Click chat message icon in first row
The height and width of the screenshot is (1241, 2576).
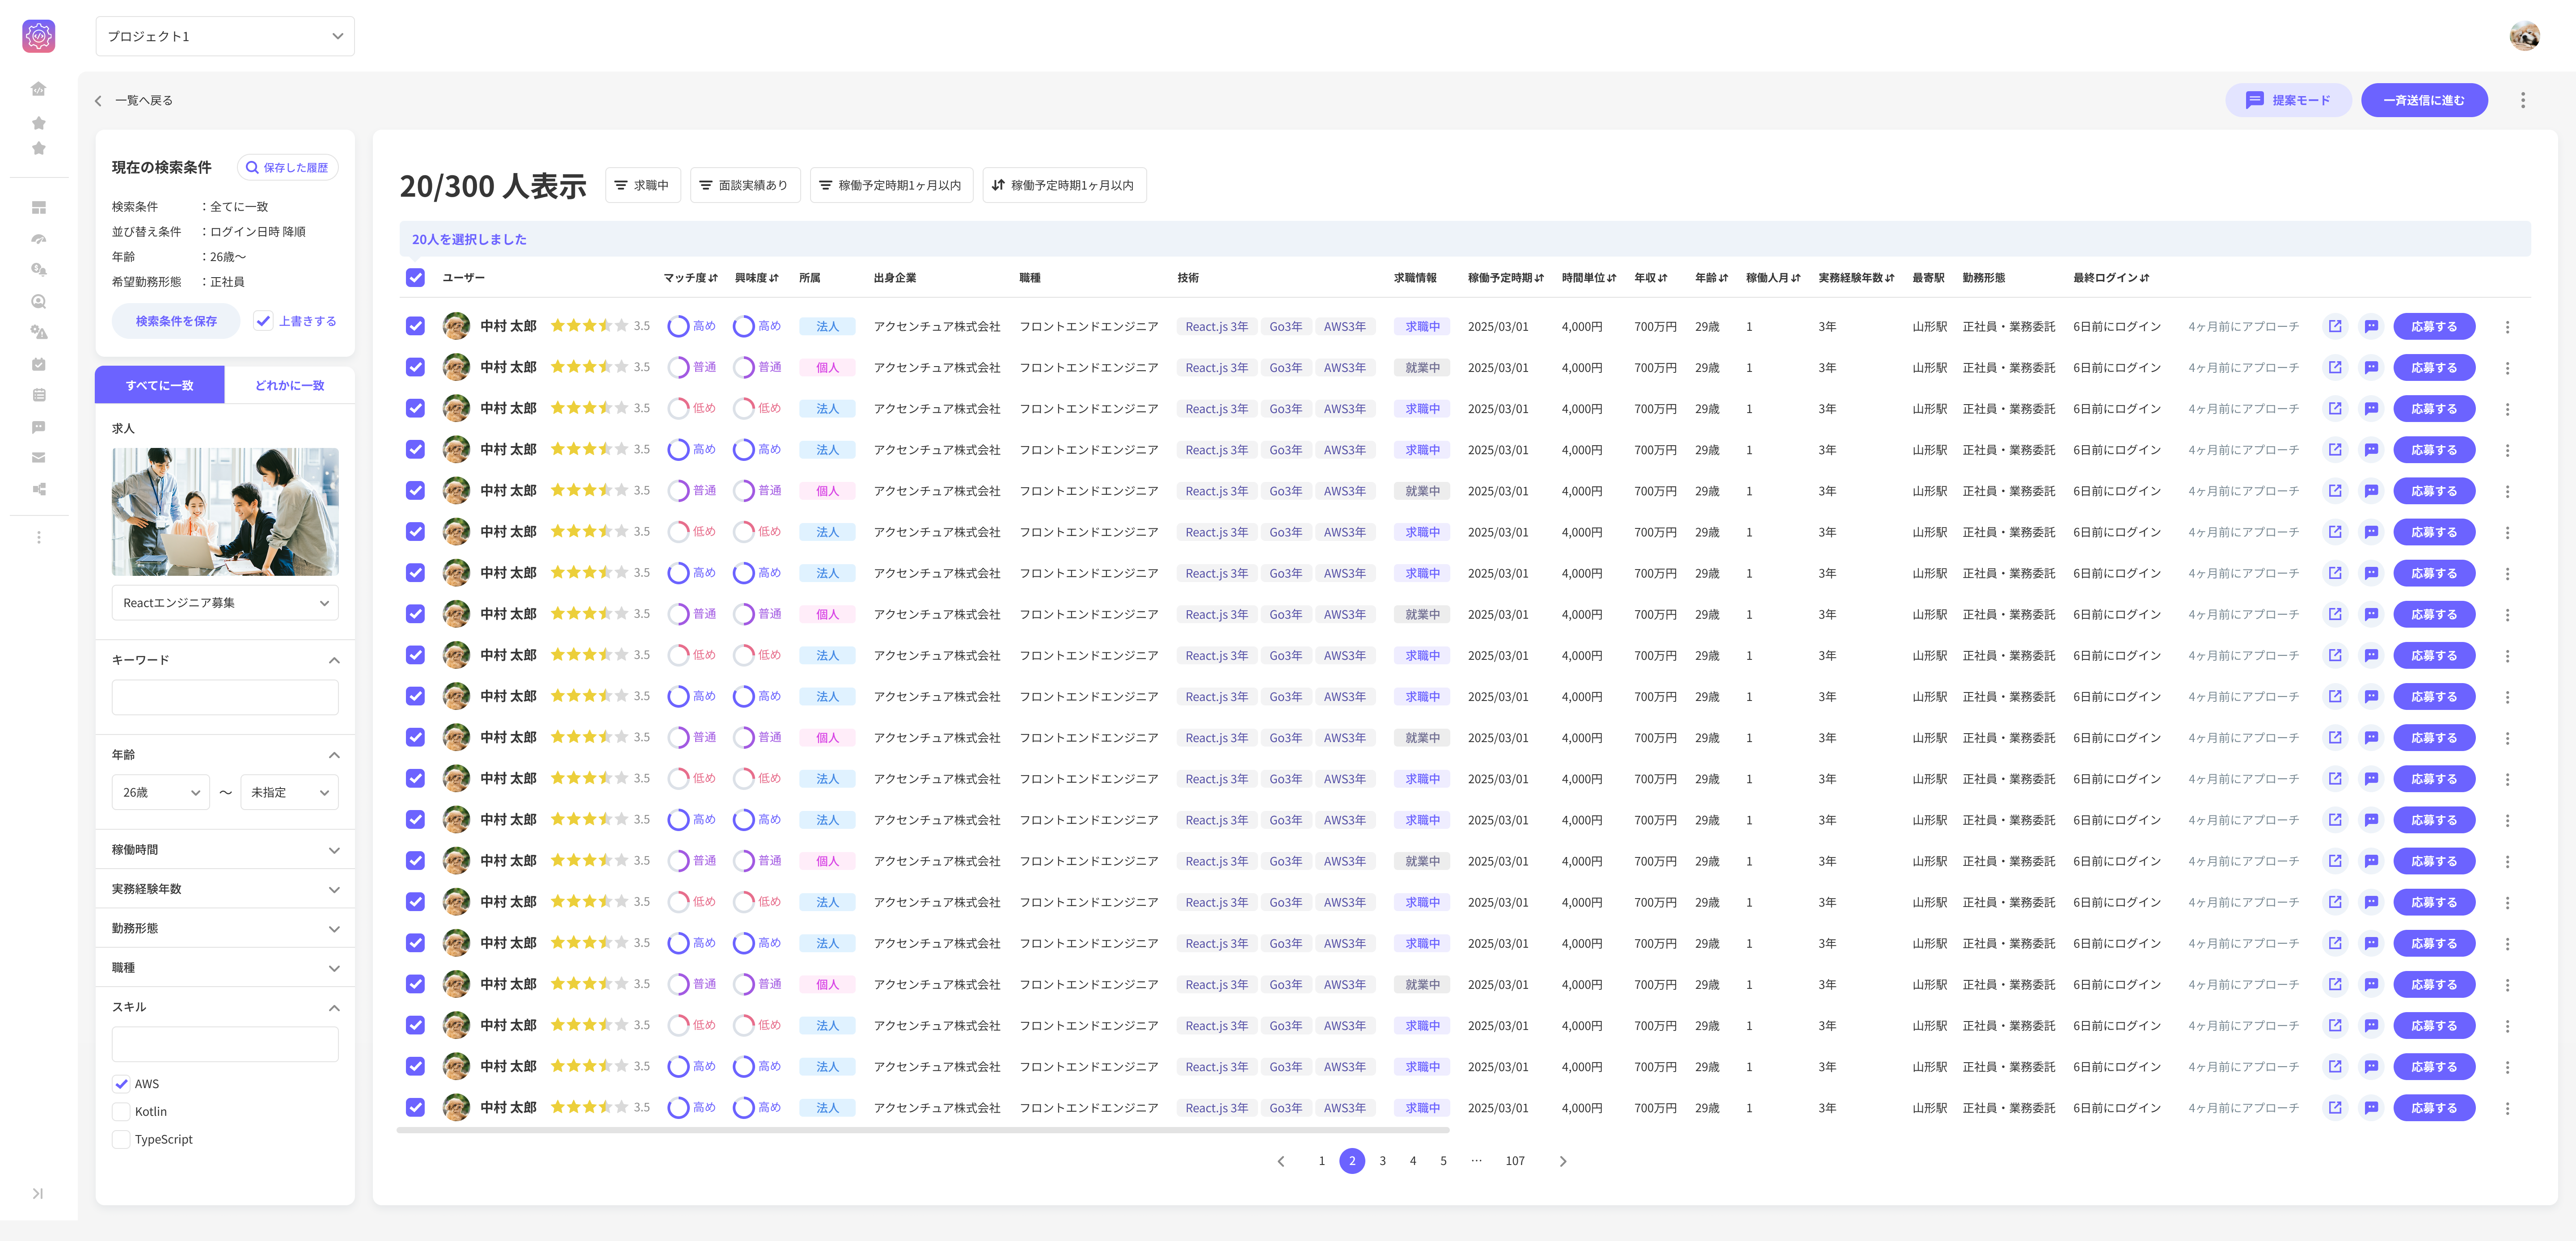(x=2371, y=326)
